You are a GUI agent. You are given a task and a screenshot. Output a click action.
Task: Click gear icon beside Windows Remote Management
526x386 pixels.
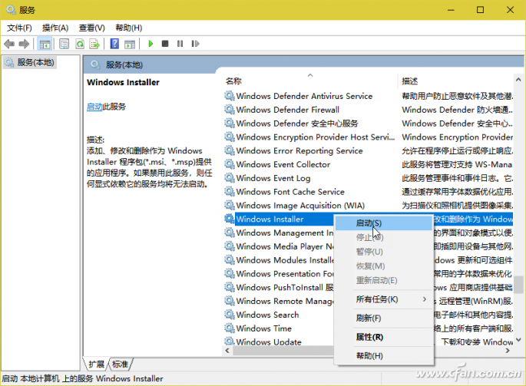click(x=230, y=301)
